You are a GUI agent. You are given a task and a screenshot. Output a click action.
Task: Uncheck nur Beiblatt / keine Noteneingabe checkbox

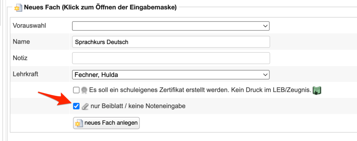coord(76,106)
